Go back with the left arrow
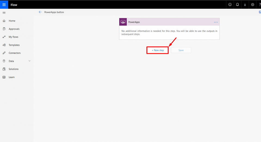261x142 pixels. [x=40, y=12]
